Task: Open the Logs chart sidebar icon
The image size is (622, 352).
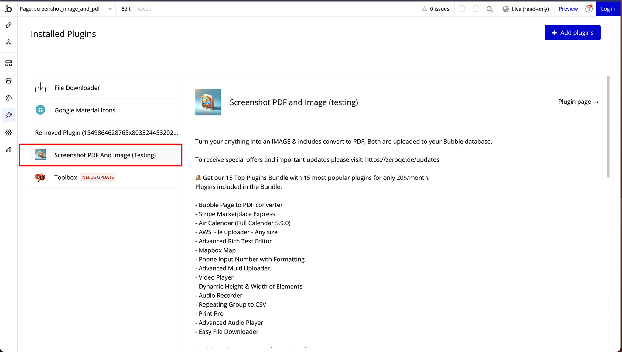Action: coord(9,150)
